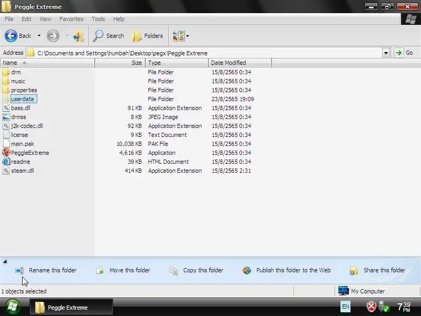
Task: Click readme HTML document icon
Action: (x=6, y=162)
